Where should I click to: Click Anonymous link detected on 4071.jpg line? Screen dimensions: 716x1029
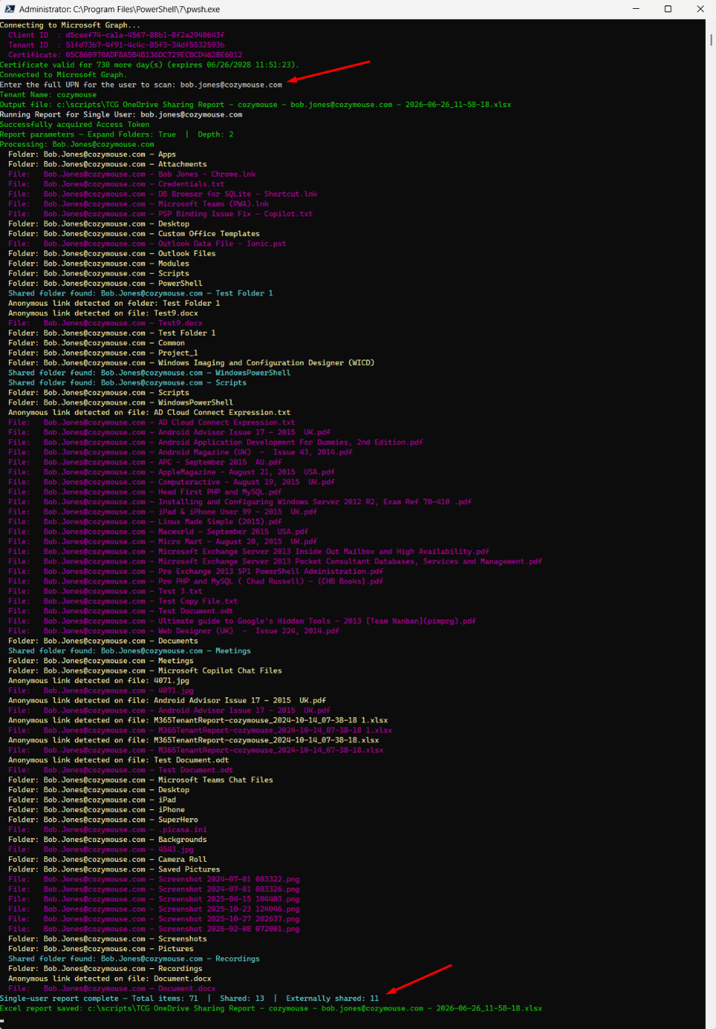tap(99, 681)
